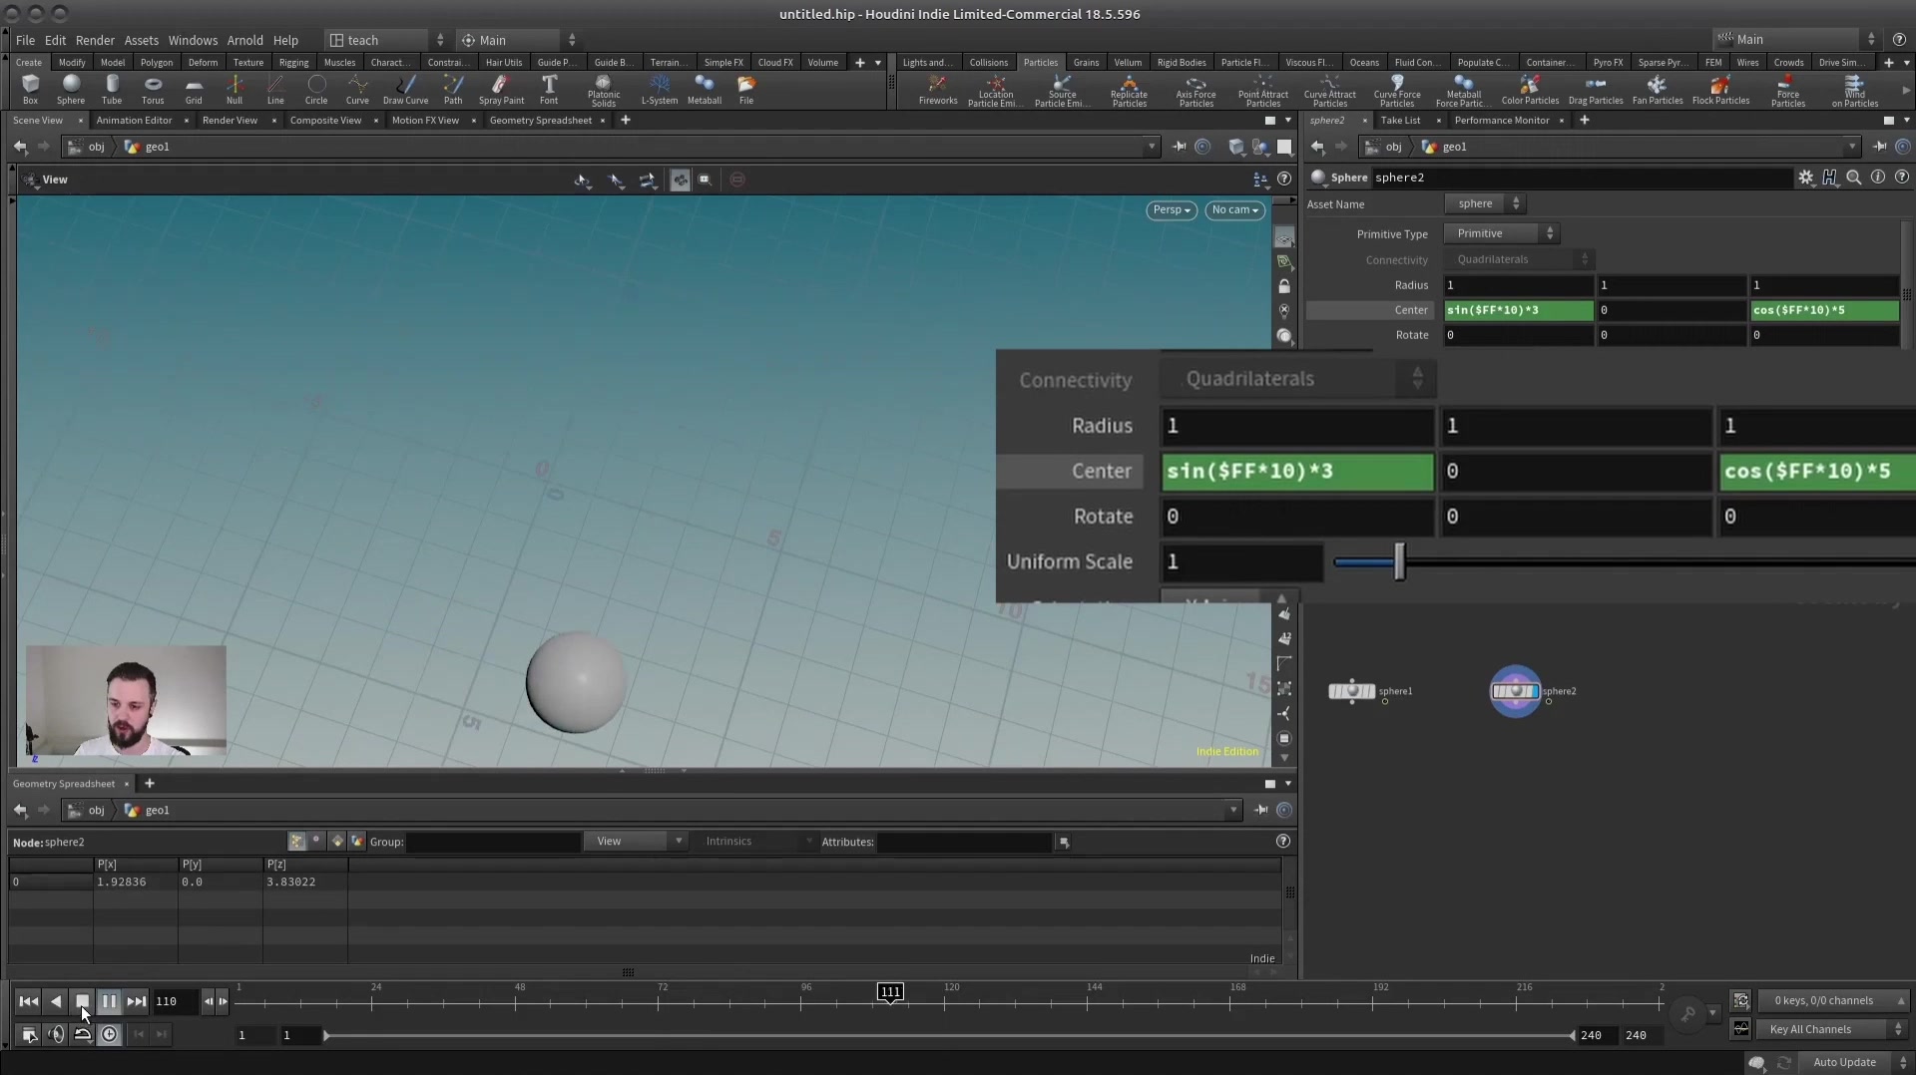This screenshot has height=1075, width=1916.
Task: Select the Font shelf tool
Action: 549,89
